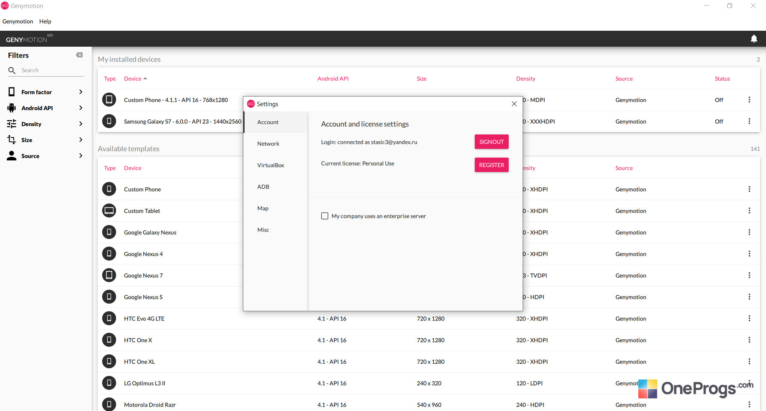Open the notifications bell icon
The image size is (766, 411).
(x=754, y=39)
